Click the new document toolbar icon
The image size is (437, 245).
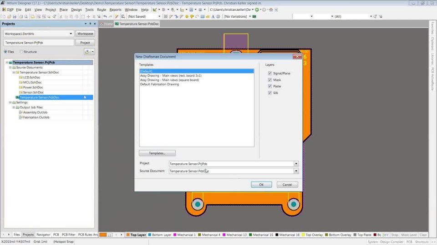(x=4, y=17)
